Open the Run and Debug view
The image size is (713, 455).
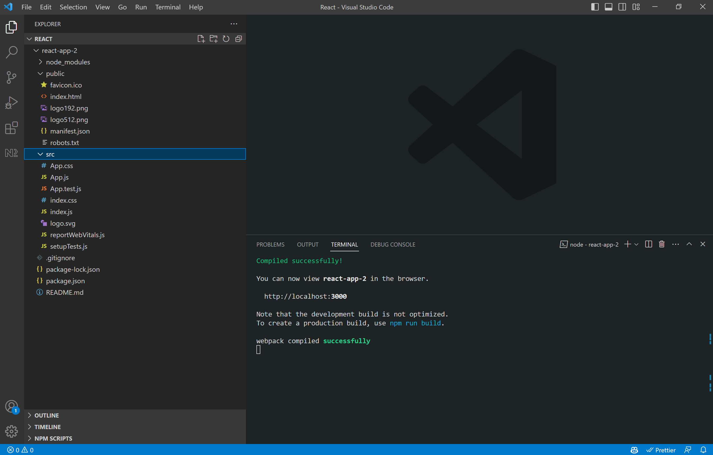pos(12,103)
